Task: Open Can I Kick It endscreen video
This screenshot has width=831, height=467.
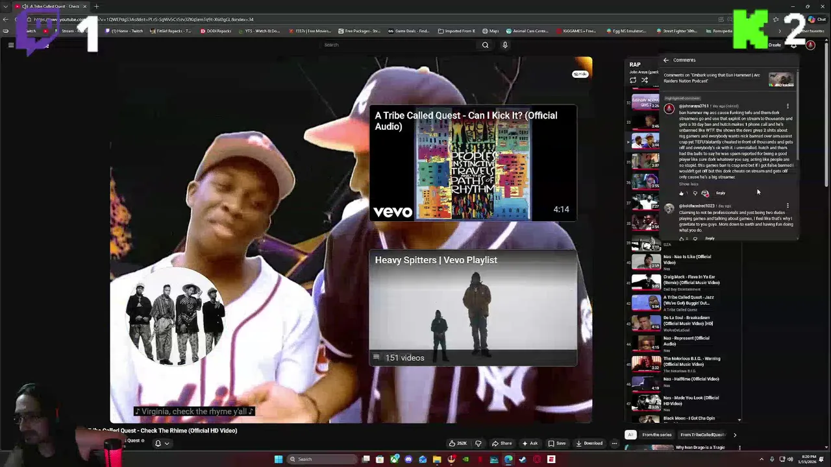Action: [x=473, y=163]
